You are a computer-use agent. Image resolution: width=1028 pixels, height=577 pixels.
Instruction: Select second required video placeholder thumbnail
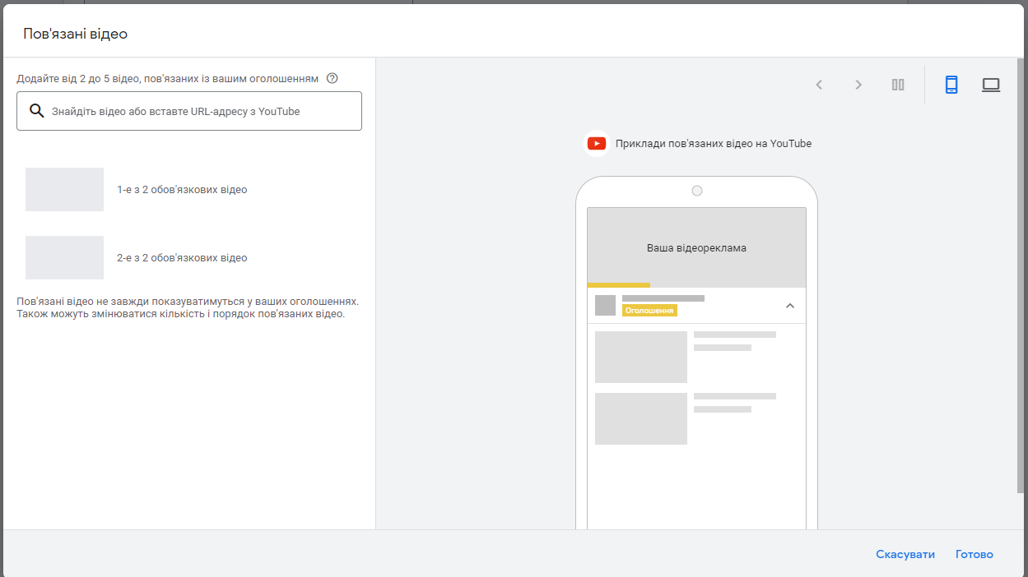click(65, 258)
